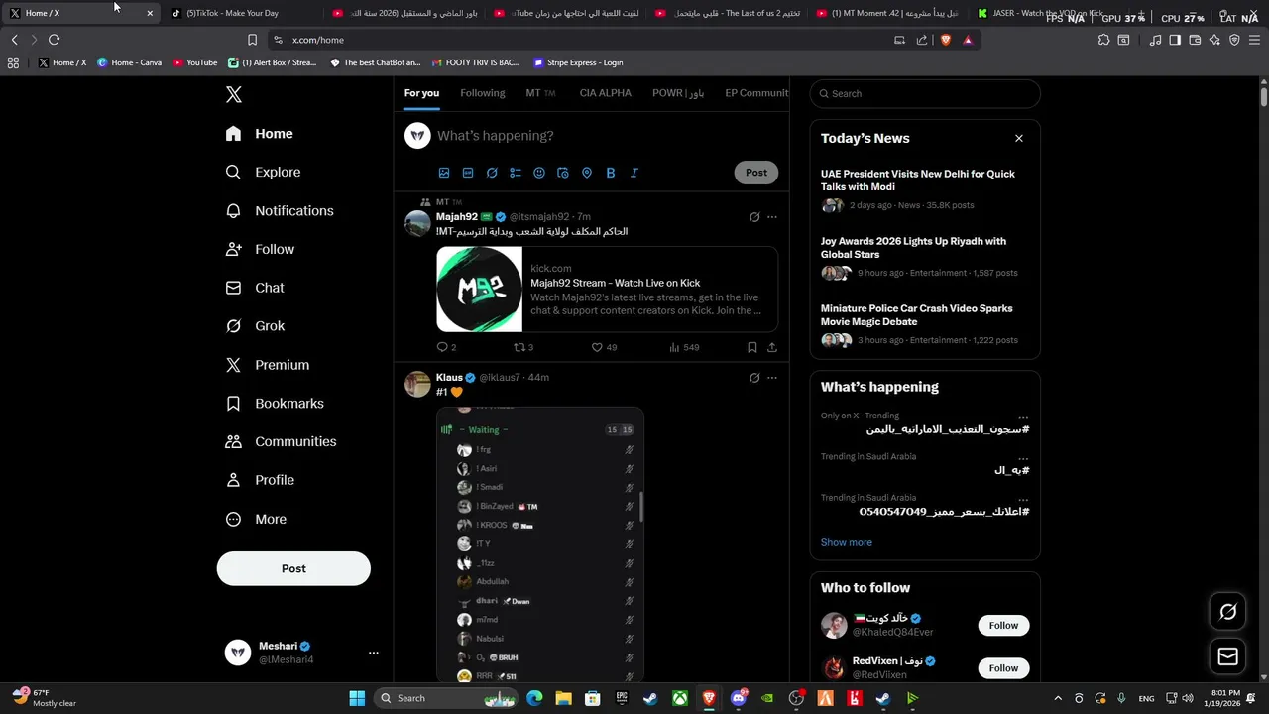The height and width of the screenshot is (714, 1269).
Task: Open floating Grok button
Action: 1227,612
